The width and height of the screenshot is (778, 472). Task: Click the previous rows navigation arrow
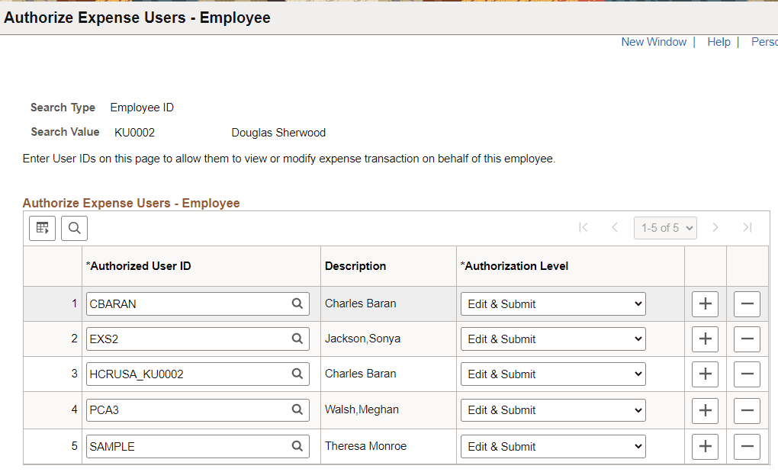click(615, 227)
